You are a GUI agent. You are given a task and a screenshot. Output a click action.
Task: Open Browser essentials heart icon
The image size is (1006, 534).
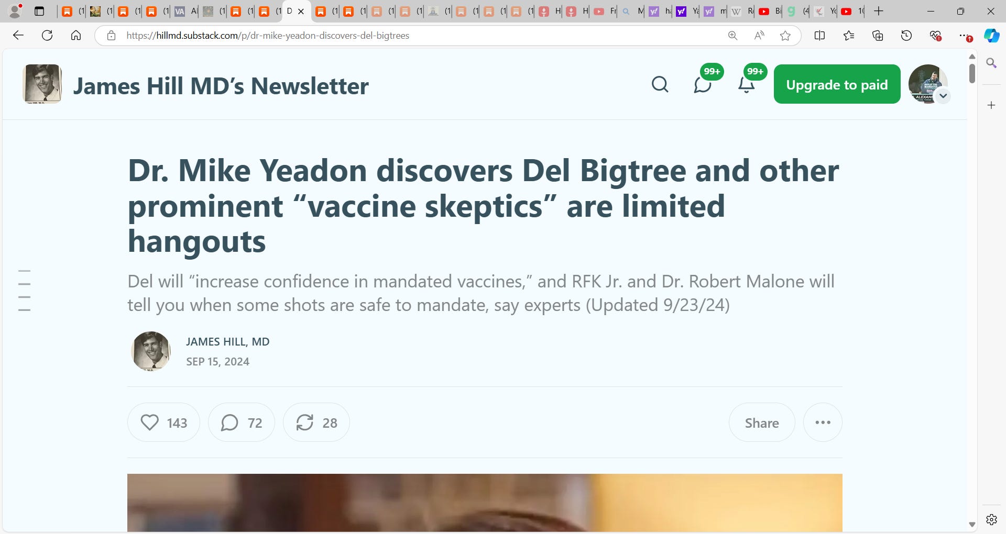(935, 36)
